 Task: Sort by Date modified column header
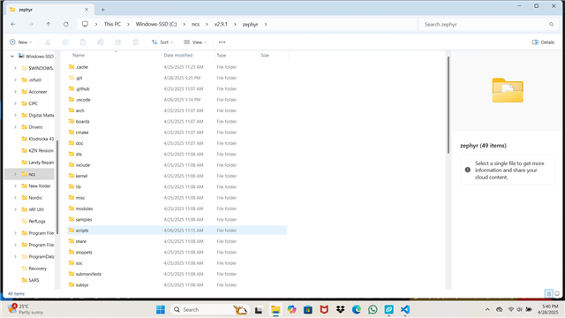pos(178,55)
